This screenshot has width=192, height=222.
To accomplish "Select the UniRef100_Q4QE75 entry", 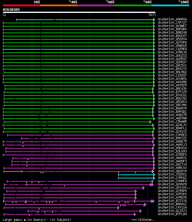I will 172,141.
